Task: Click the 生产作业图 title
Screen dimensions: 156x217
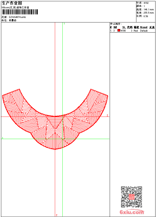Action: tap(12, 3)
